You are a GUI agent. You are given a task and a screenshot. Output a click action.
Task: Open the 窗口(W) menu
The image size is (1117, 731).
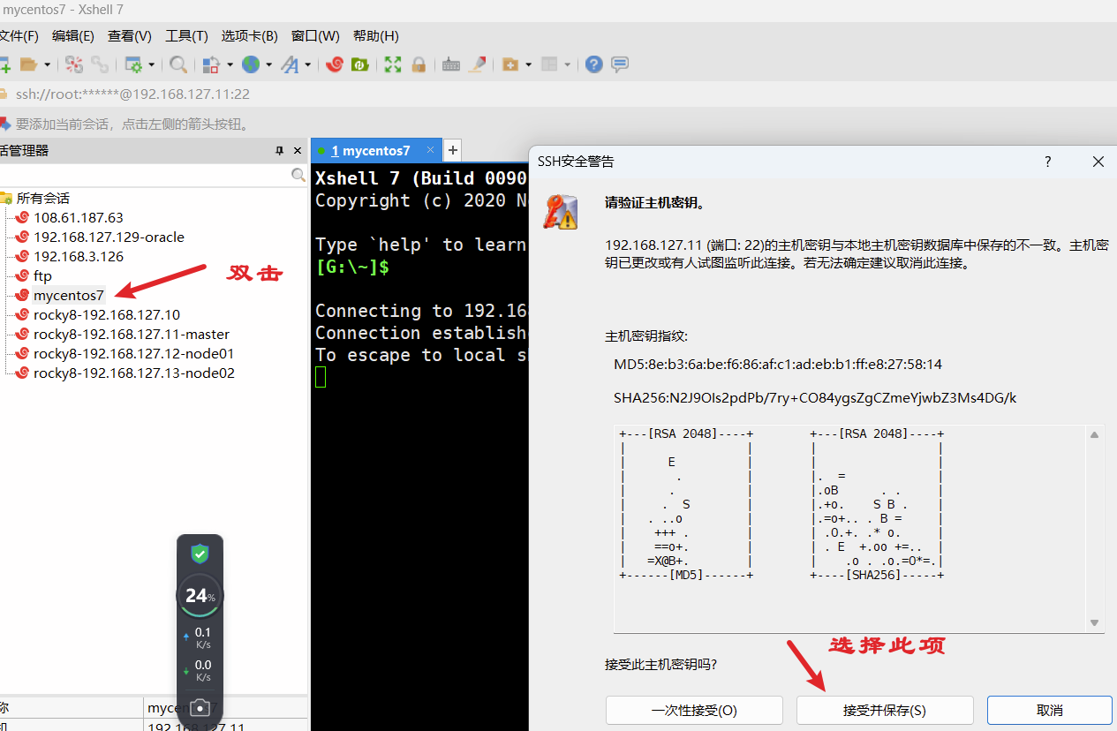(x=315, y=36)
